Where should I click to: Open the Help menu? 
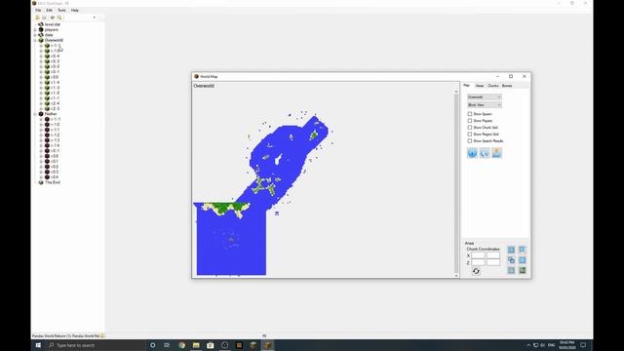pos(74,11)
